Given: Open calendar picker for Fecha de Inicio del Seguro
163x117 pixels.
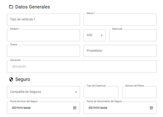Looking at the screenshot, I should [75, 108].
